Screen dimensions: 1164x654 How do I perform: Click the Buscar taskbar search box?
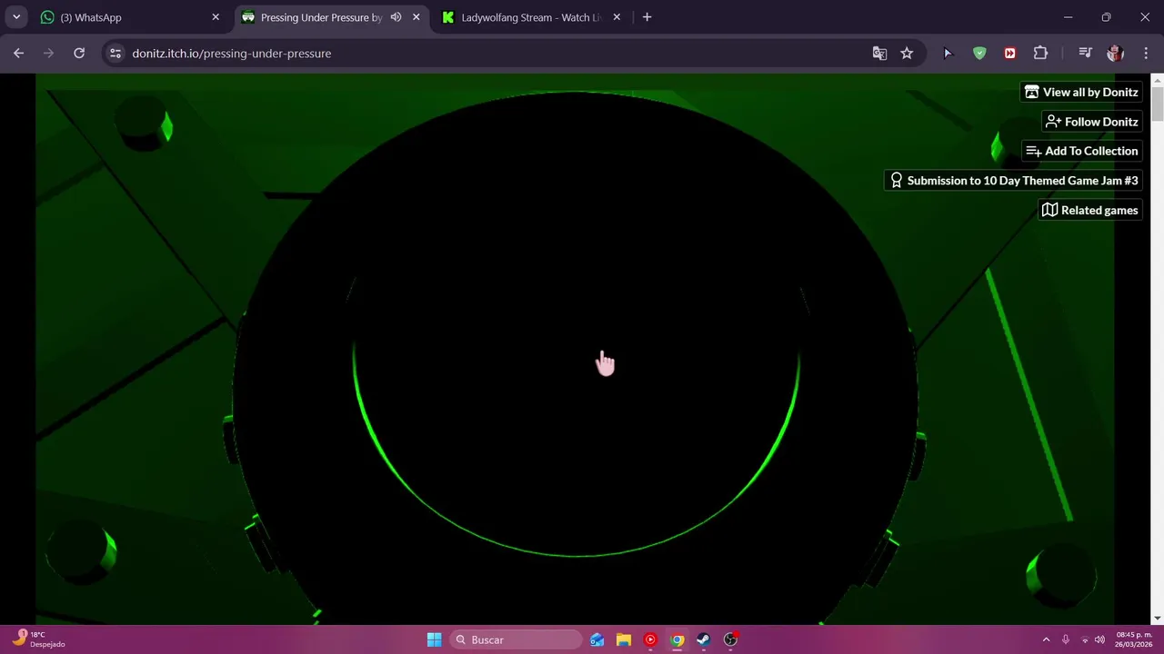(x=516, y=639)
